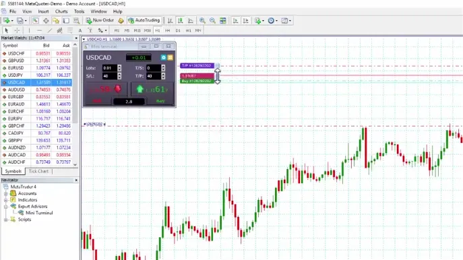
Task: Open the periods clock dropdown
Action: coord(272,21)
